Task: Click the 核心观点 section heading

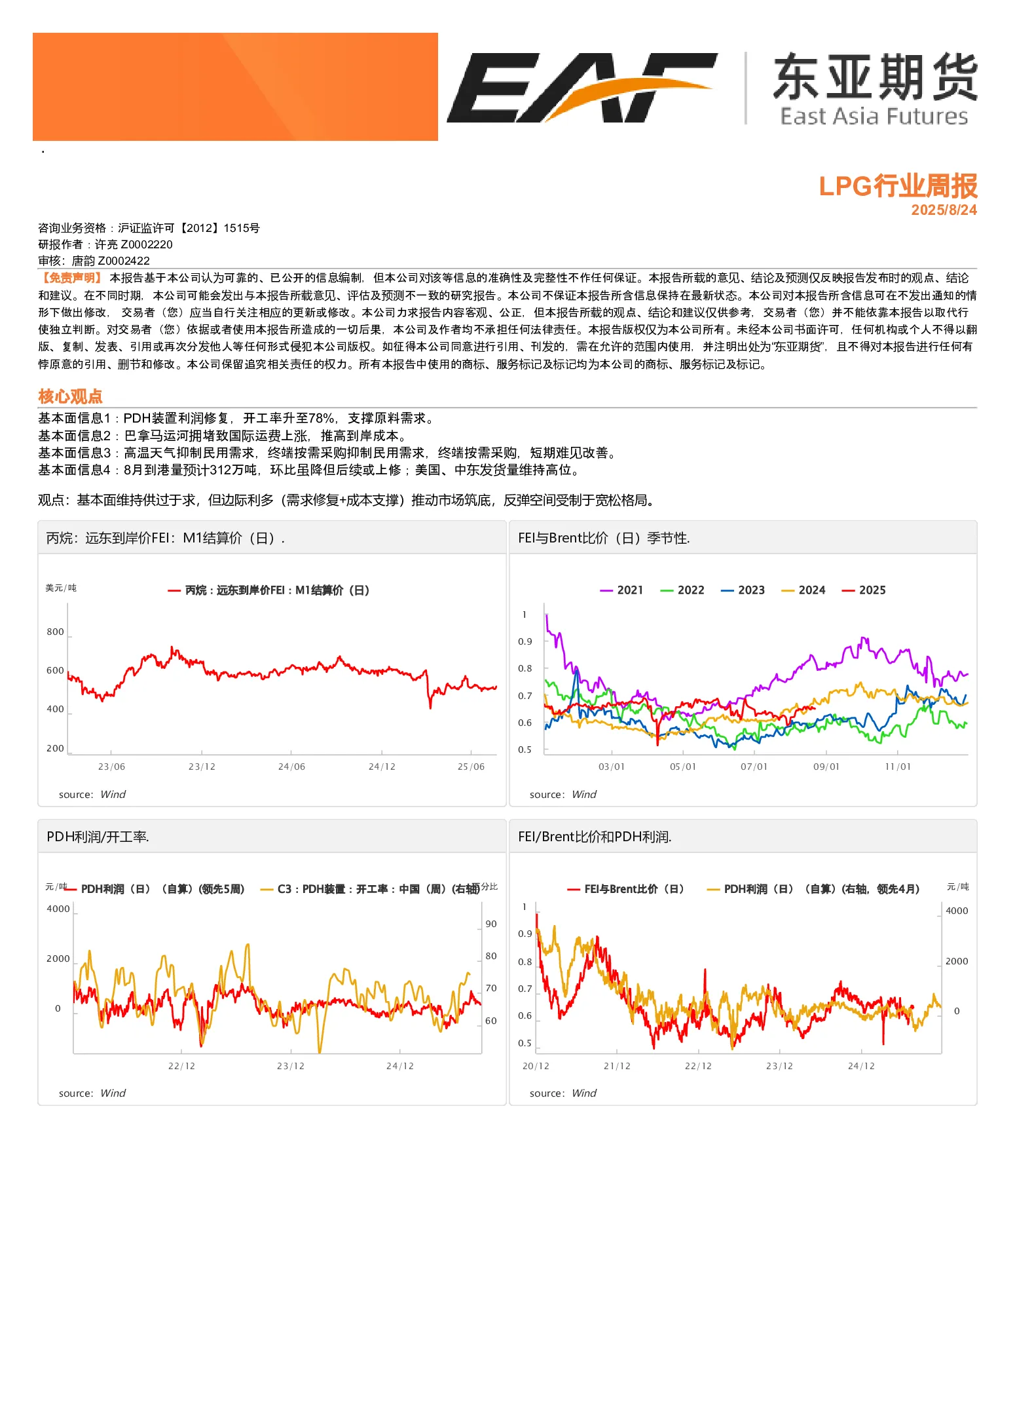Action: coord(70,396)
